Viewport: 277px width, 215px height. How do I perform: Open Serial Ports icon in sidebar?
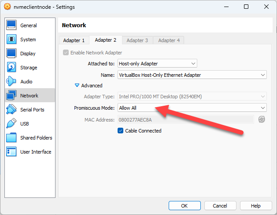tap(11, 110)
